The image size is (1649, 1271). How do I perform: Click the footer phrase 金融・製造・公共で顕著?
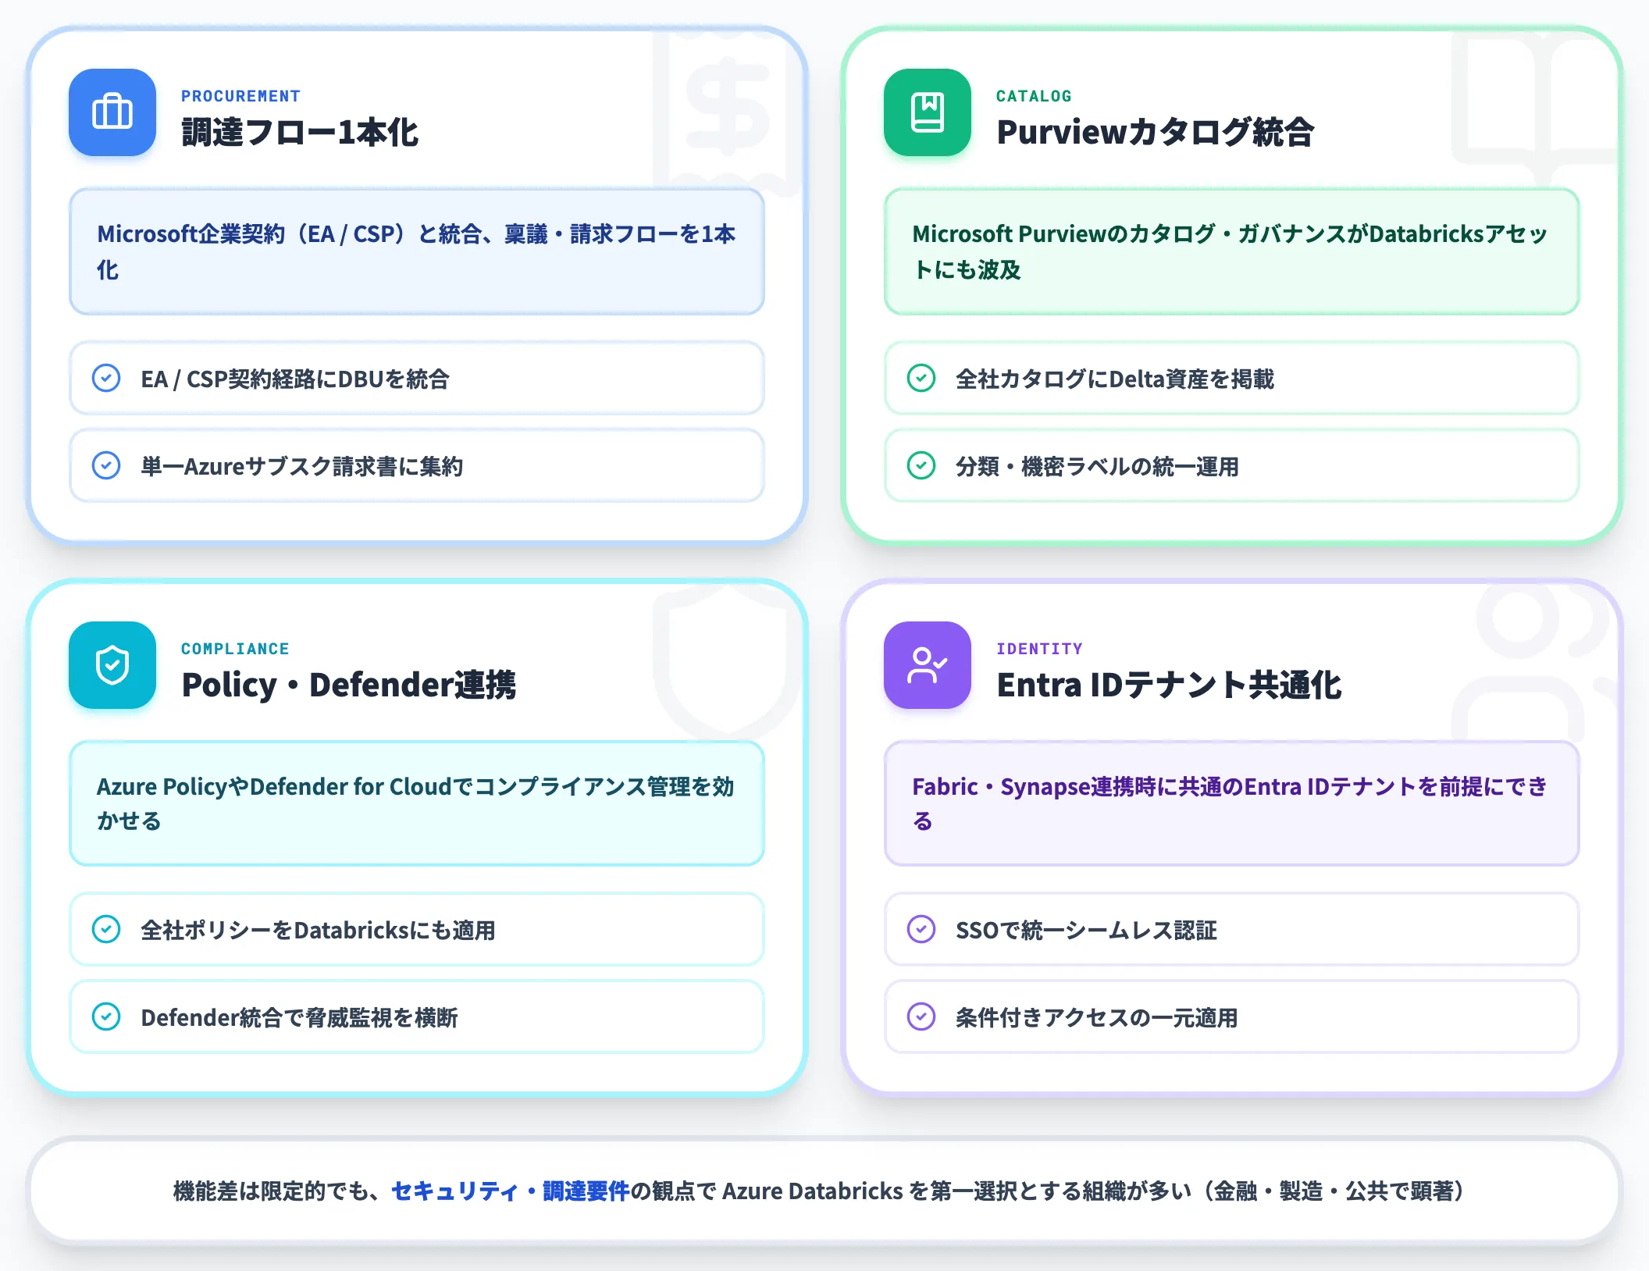1334,1191
